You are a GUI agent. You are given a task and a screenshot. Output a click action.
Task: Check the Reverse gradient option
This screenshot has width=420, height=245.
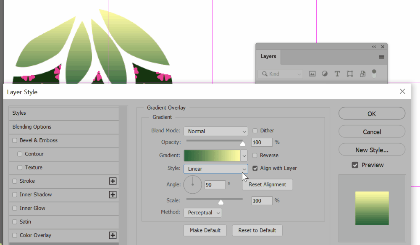(255, 155)
